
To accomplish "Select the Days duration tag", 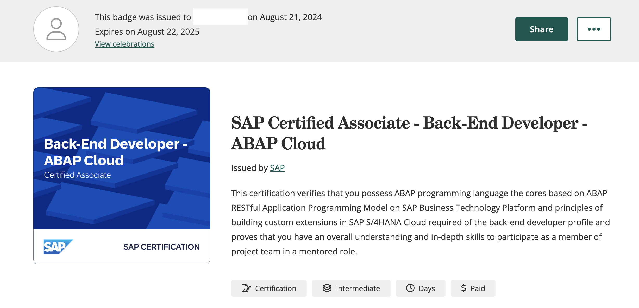I will tap(427, 288).
